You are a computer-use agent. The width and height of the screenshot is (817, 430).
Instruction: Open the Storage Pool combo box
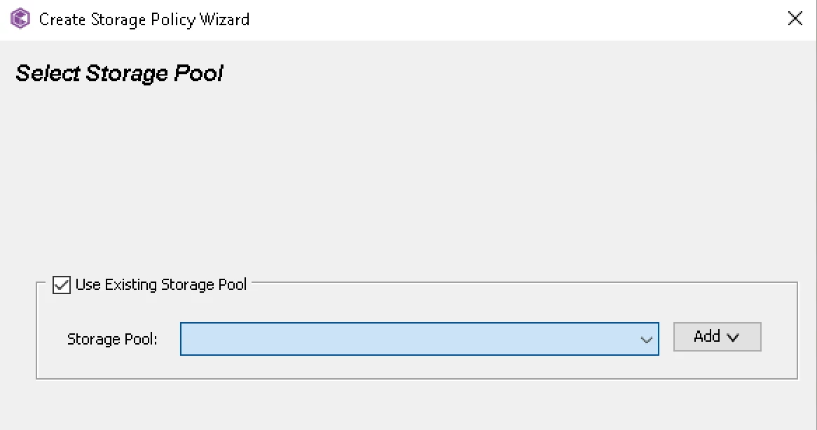coord(420,339)
